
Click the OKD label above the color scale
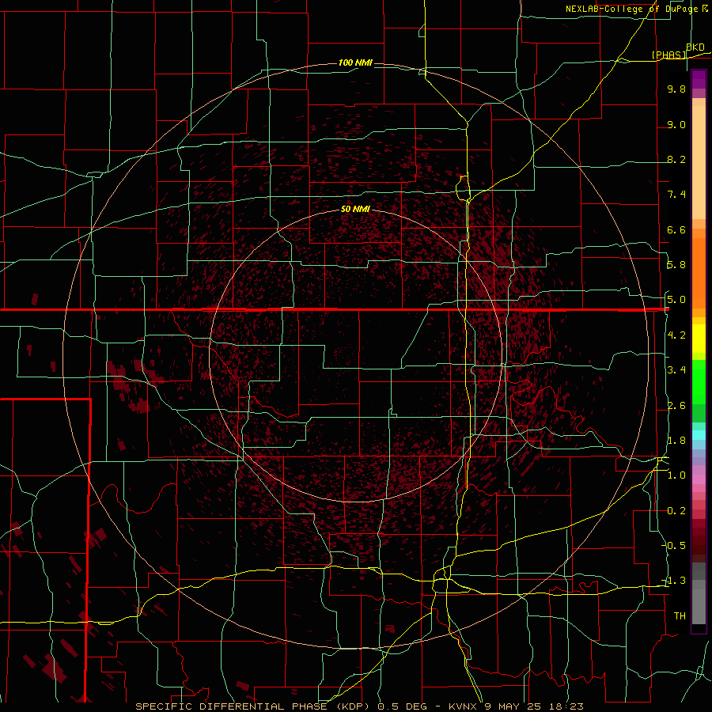pyautogui.click(x=695, y=47)
